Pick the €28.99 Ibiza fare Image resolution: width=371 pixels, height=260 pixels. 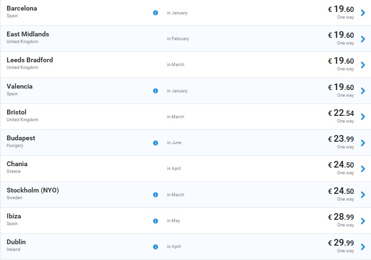pyautogui.click(x=341, y=217)
